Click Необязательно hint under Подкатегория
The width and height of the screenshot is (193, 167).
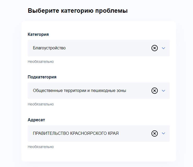click(x=41, y=104)
